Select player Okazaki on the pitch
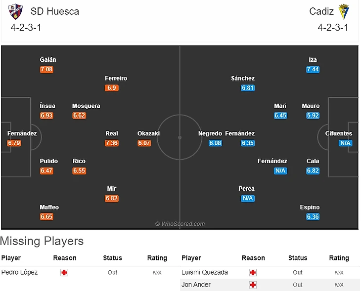Image resolution: width=361 pixels, height=291 pixels. (148, 133)
